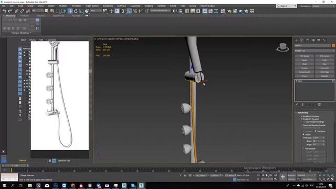Open the Graph Editors menu

(92, 6)
